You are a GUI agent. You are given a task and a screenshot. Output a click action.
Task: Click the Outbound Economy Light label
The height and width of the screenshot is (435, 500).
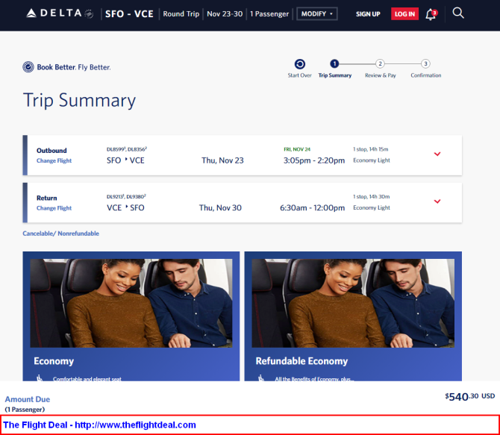372,160
